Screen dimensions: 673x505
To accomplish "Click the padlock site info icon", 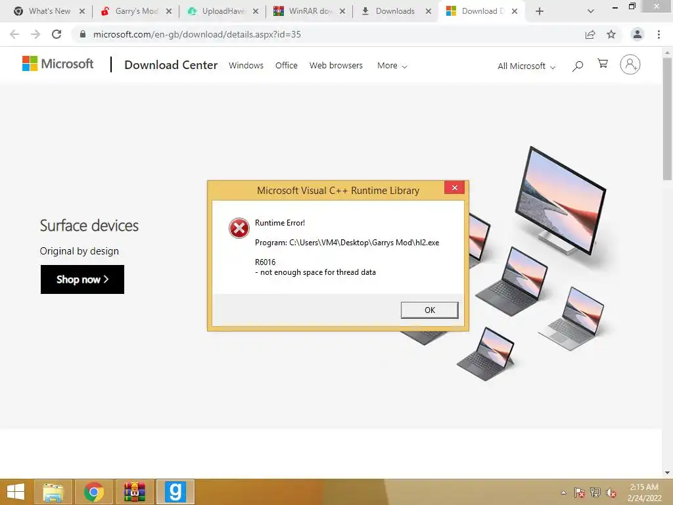I will coord(83,34).
